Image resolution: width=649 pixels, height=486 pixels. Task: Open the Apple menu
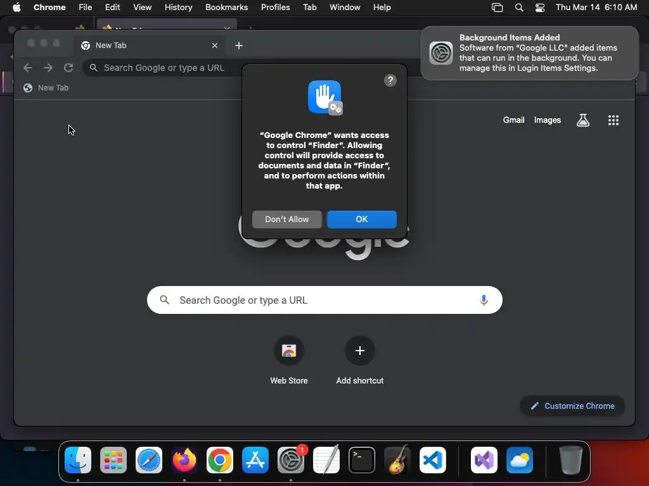click(x=16, y=8)
